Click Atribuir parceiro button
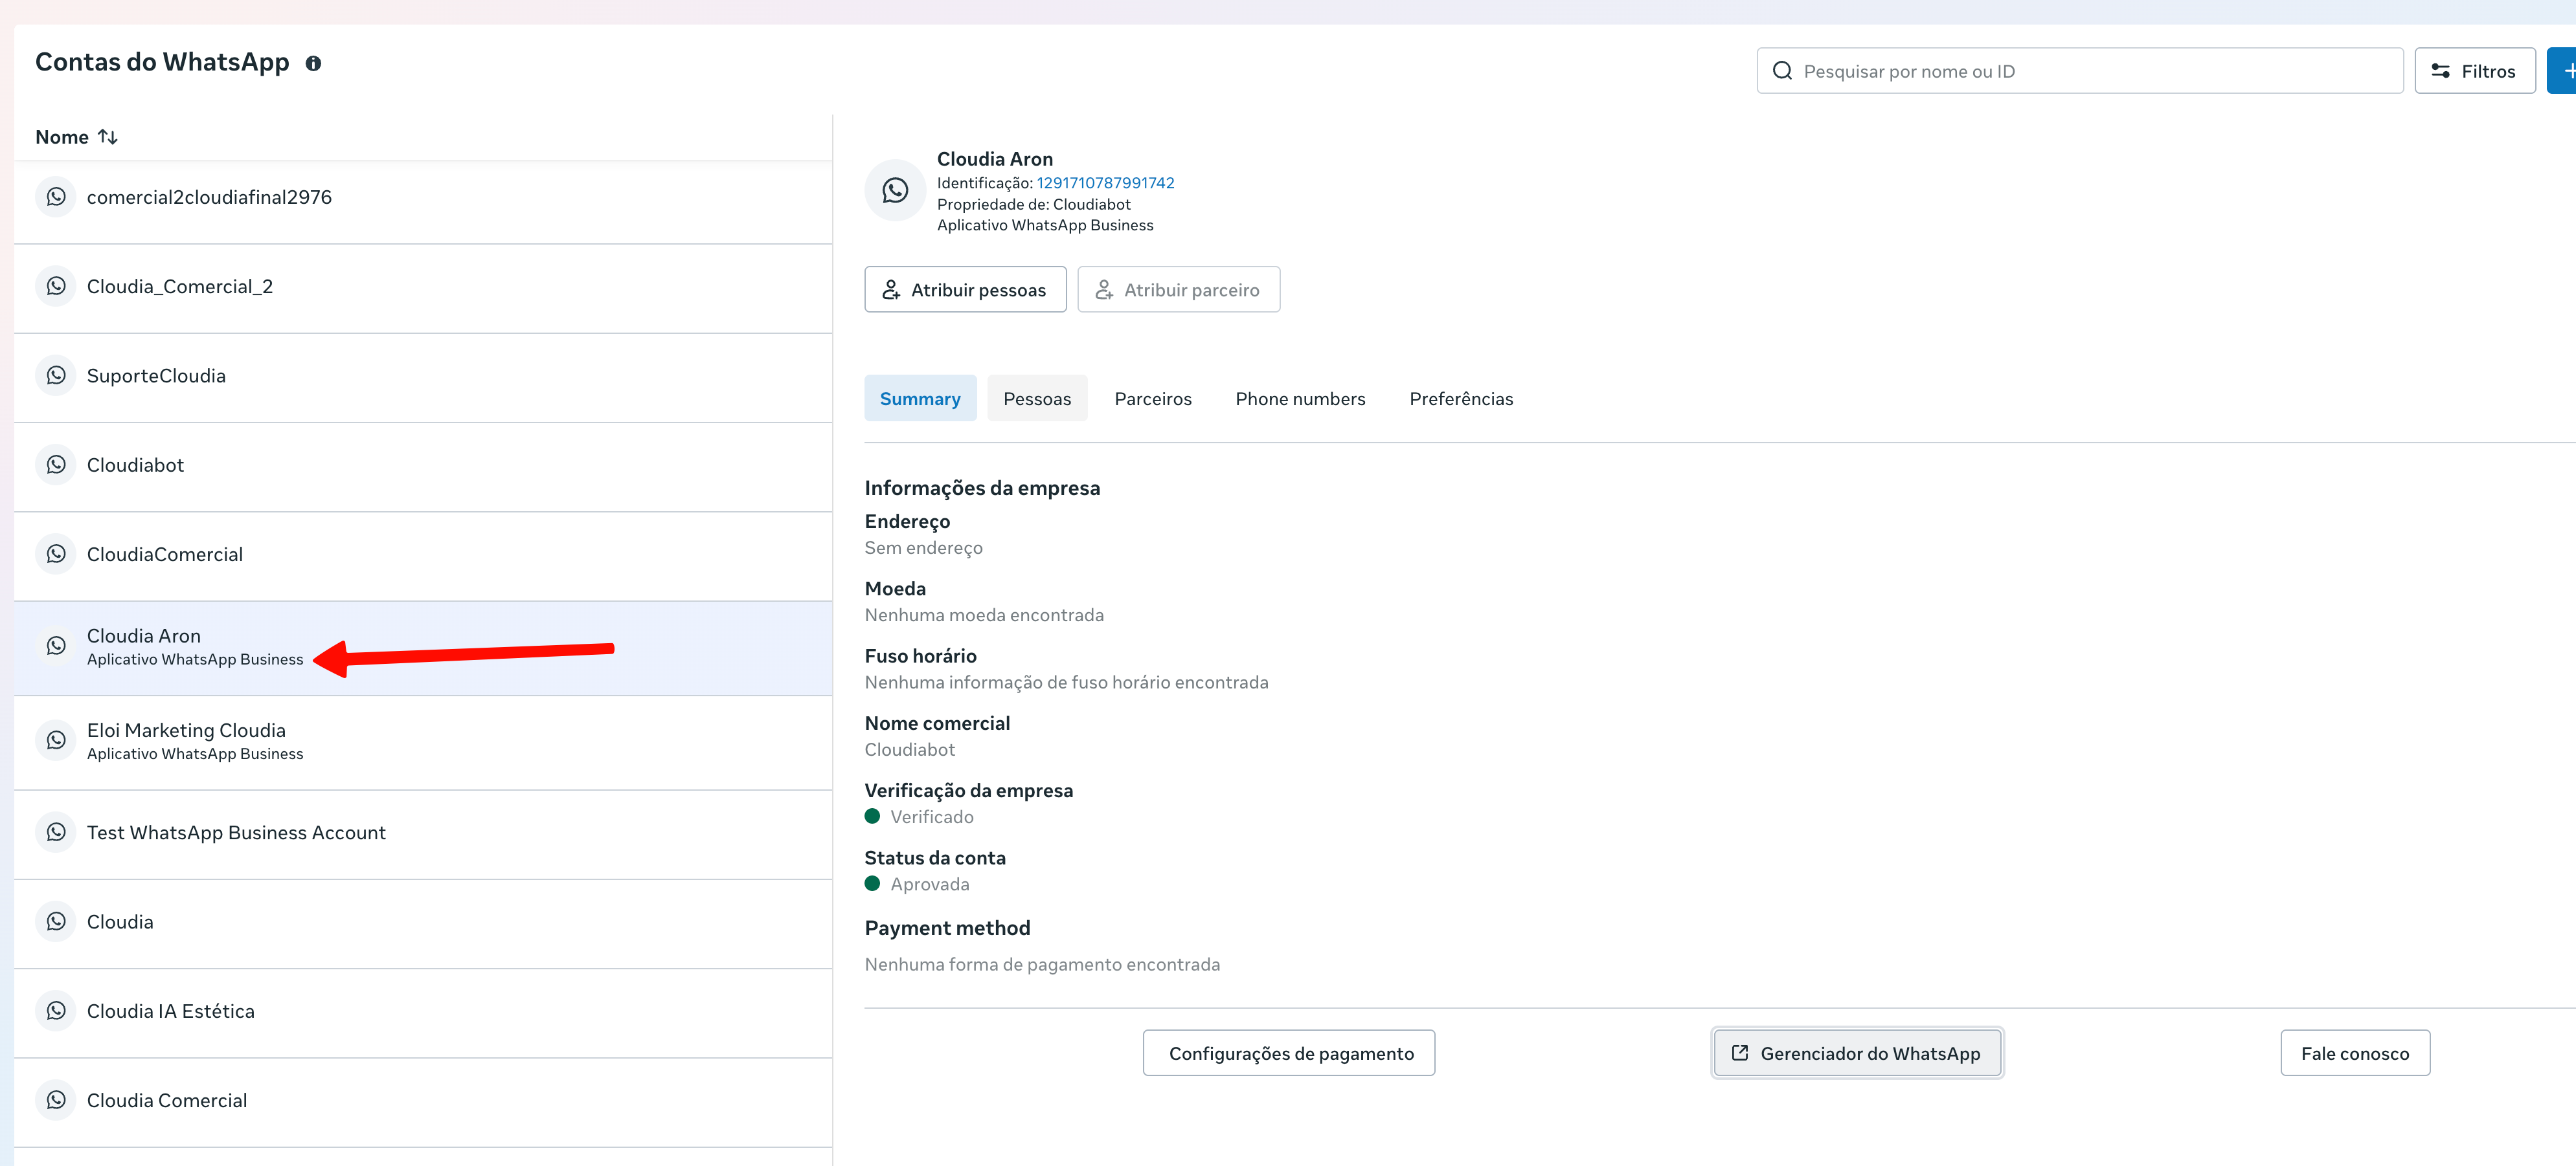The height and width of the screenshot is (1166, 2576). [1178, 290]
